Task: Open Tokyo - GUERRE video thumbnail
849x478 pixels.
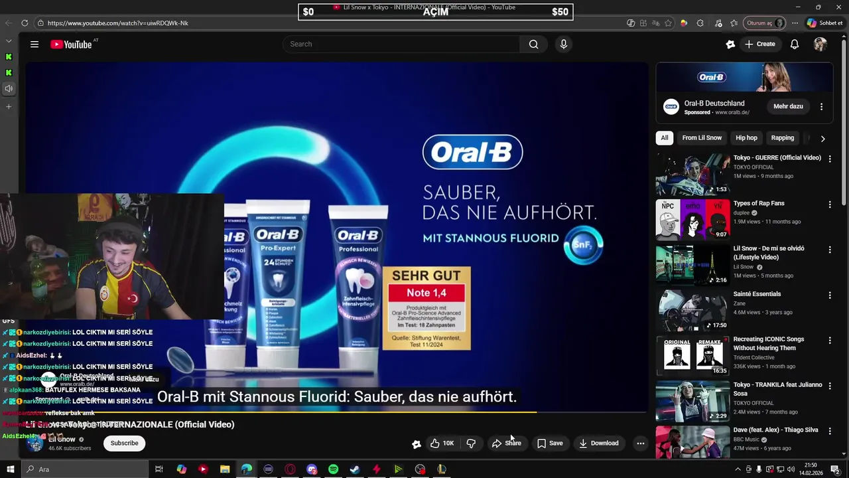Action: pos(692,175)
